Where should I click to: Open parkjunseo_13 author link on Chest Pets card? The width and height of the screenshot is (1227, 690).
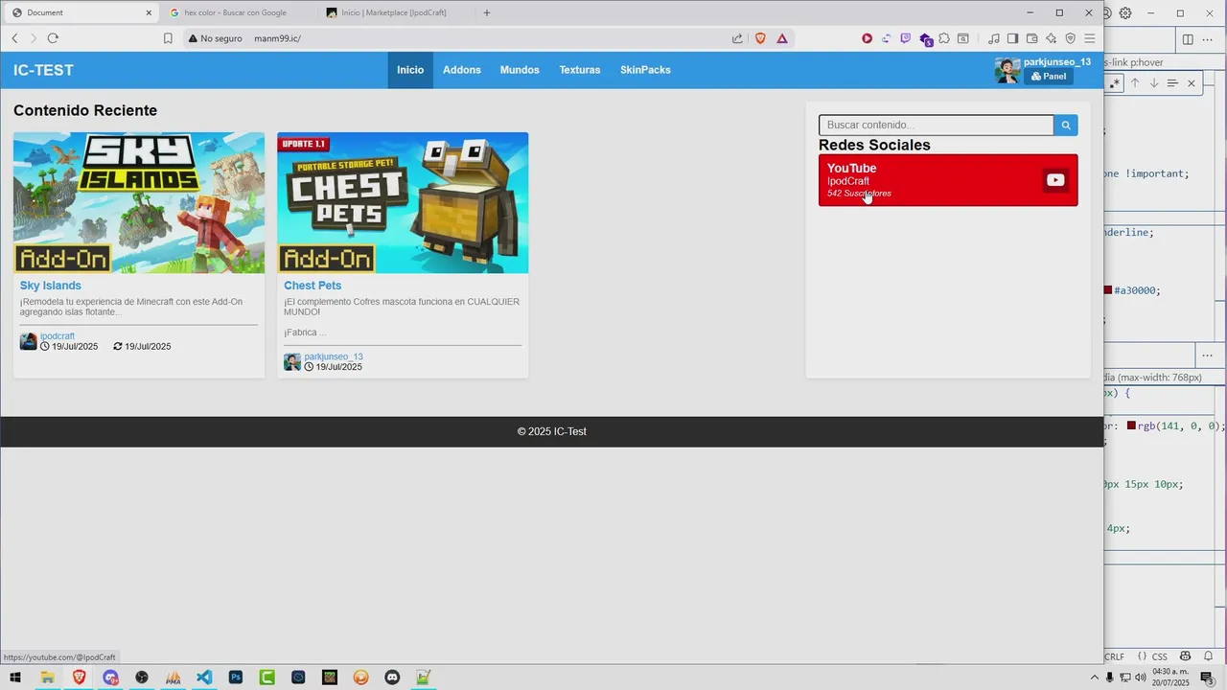click(334, 356)
